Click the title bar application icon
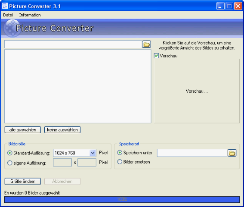This screenshot has height=207, width=244. 5,6
